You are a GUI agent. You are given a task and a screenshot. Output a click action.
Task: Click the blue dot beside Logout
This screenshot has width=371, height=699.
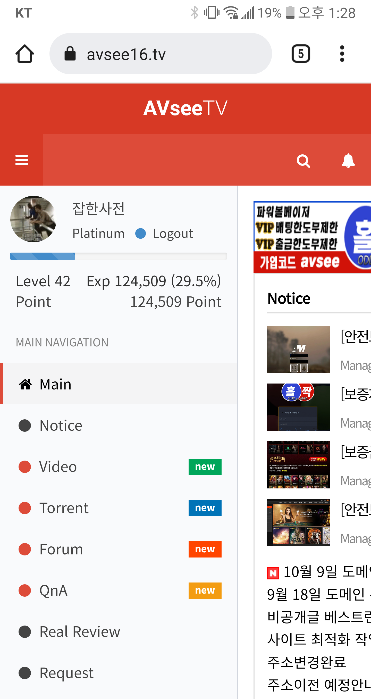[140, 233]
